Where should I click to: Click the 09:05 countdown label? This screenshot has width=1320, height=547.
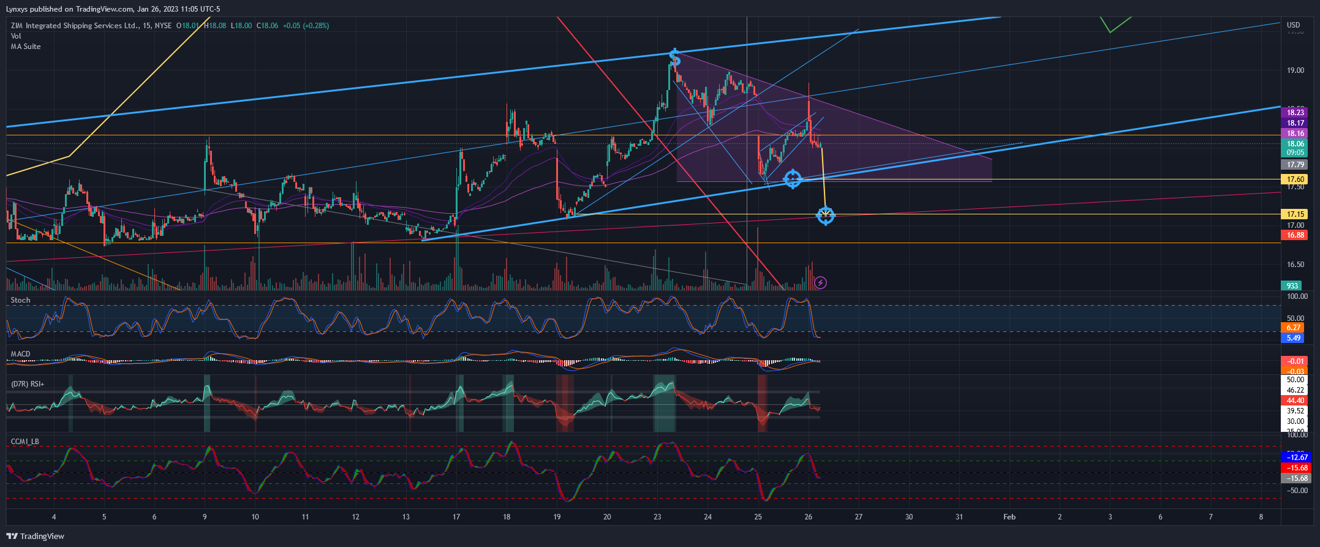pos(1295,153)
